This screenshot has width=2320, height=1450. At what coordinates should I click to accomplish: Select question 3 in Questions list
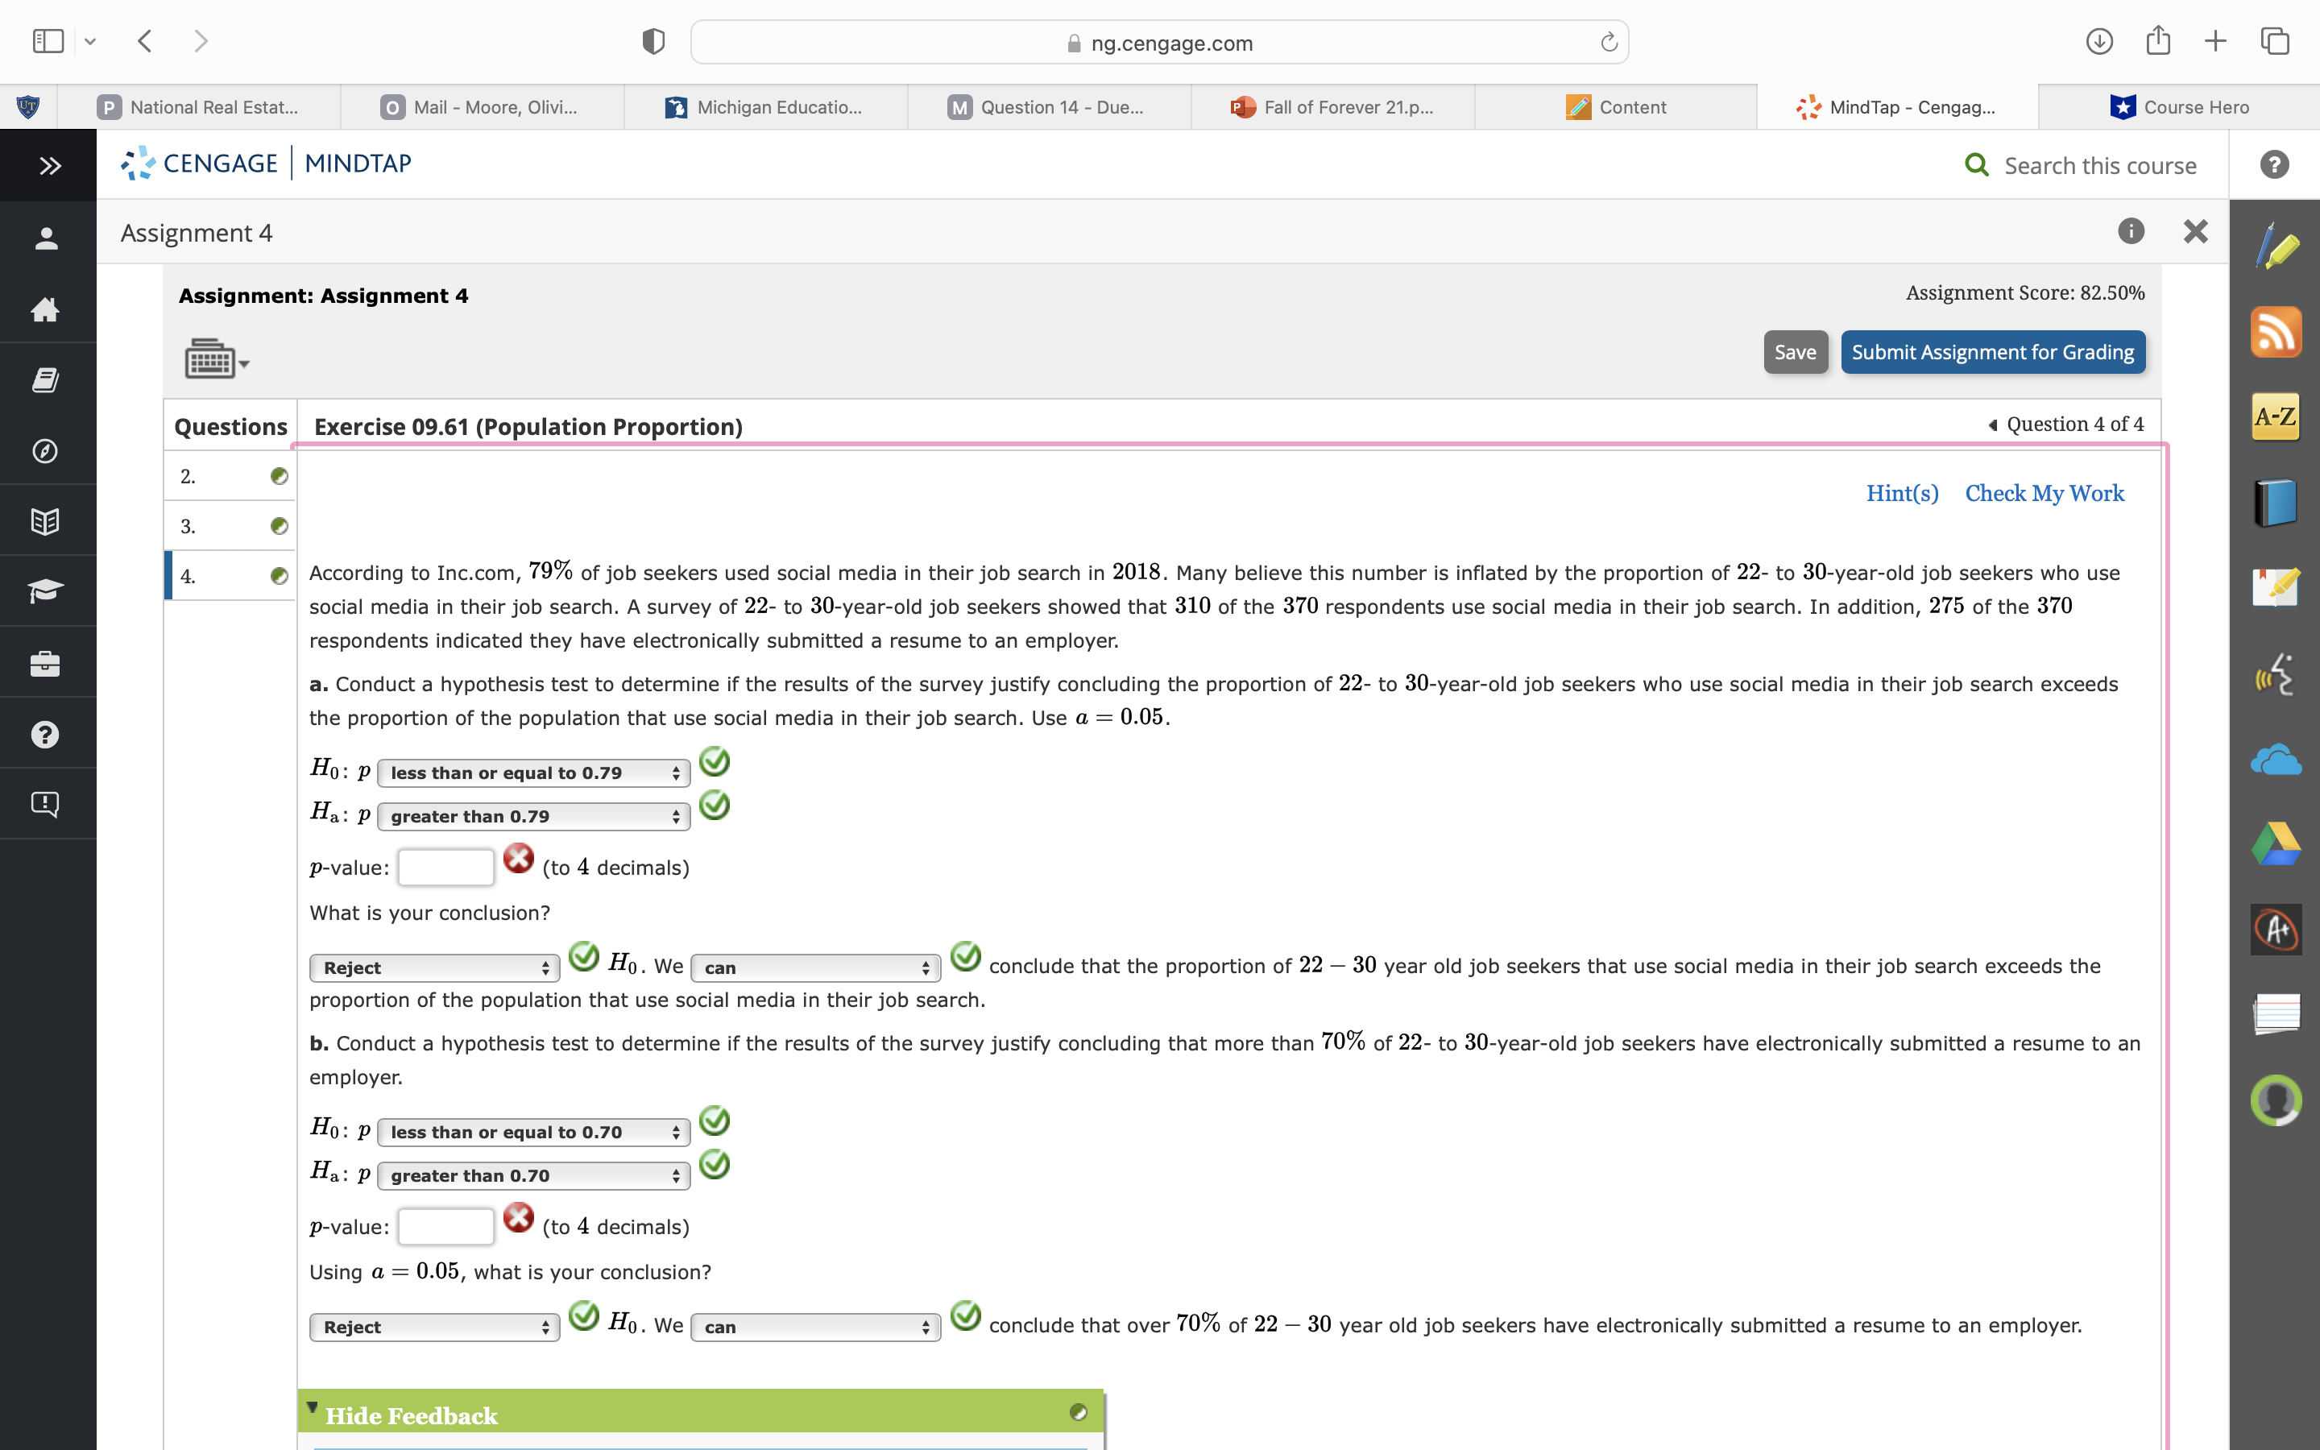(230, 525)
